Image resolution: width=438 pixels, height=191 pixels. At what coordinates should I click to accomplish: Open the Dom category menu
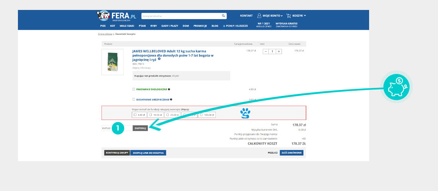[x=186, y=26]
